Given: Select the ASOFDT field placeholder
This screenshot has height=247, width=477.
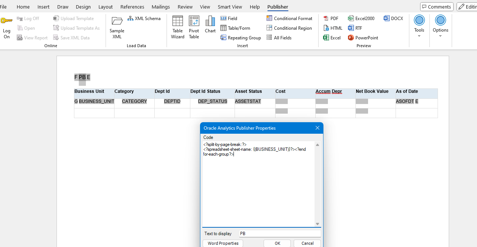Looking at the screenshot, I should [x=405, y=101].
